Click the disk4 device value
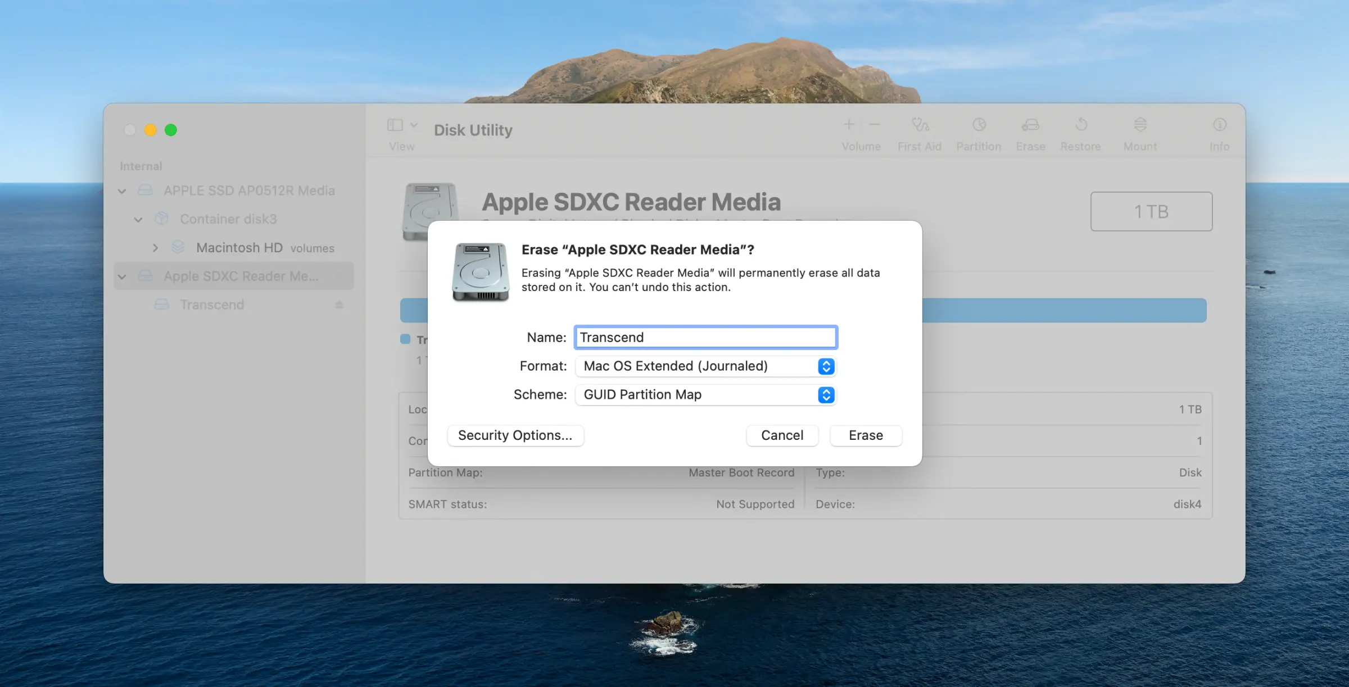1349x687 pixels. (x=1187, y=504)
